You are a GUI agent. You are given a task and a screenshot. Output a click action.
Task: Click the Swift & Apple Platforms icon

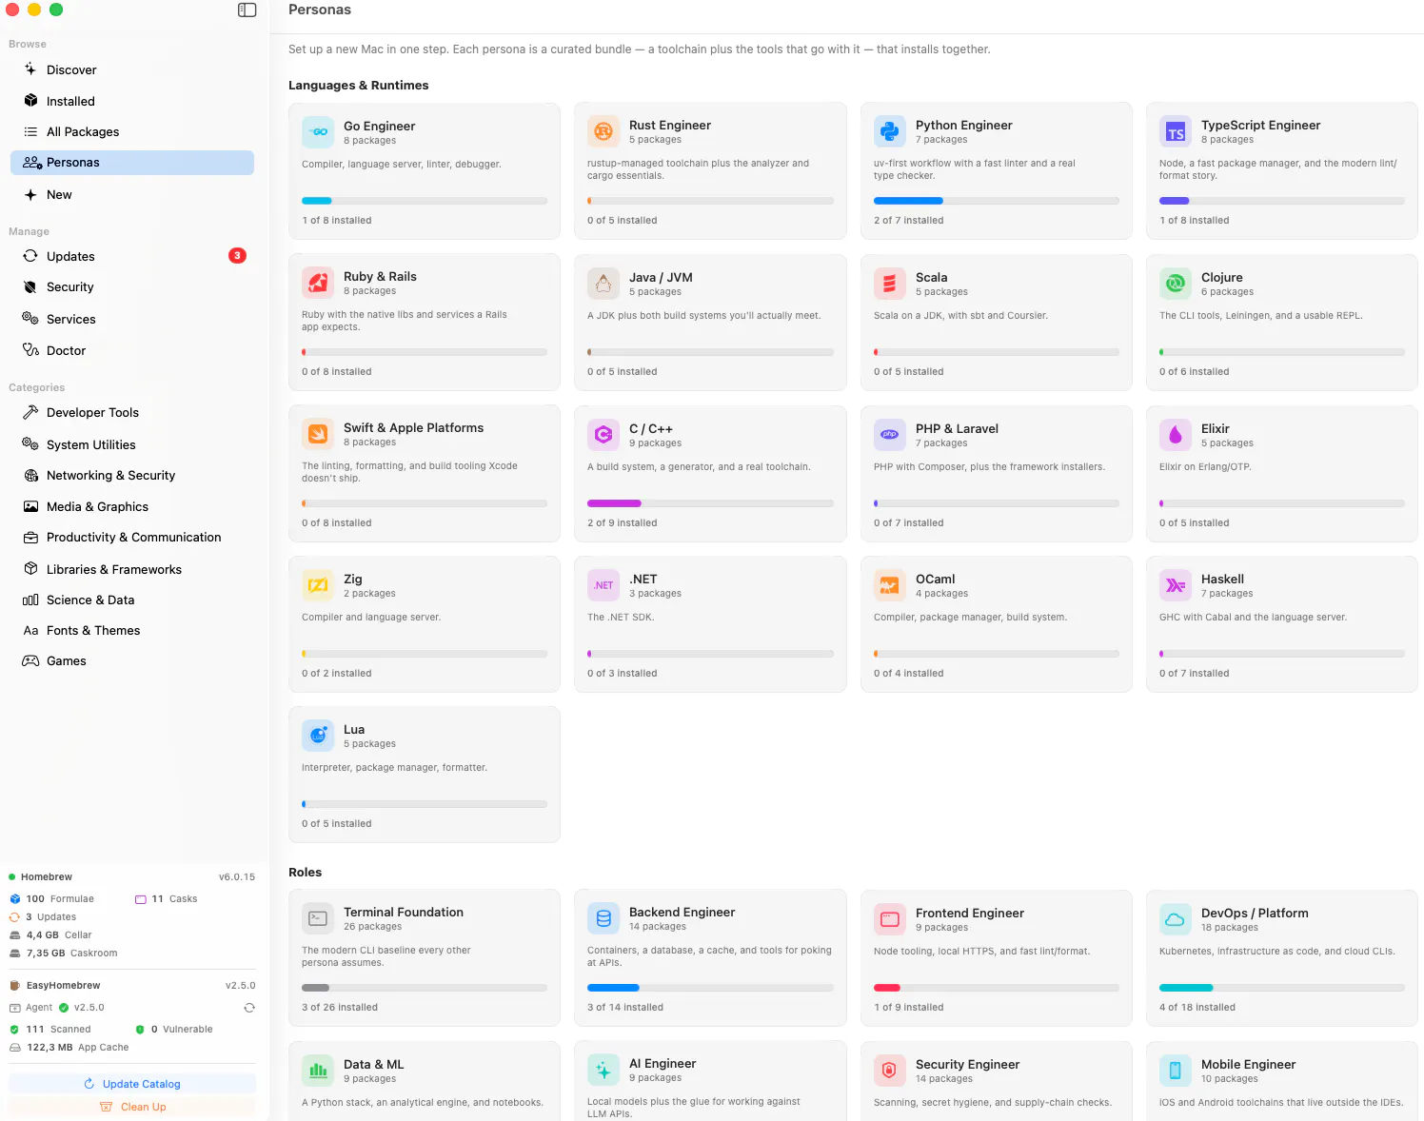click(x=318, y=434)
